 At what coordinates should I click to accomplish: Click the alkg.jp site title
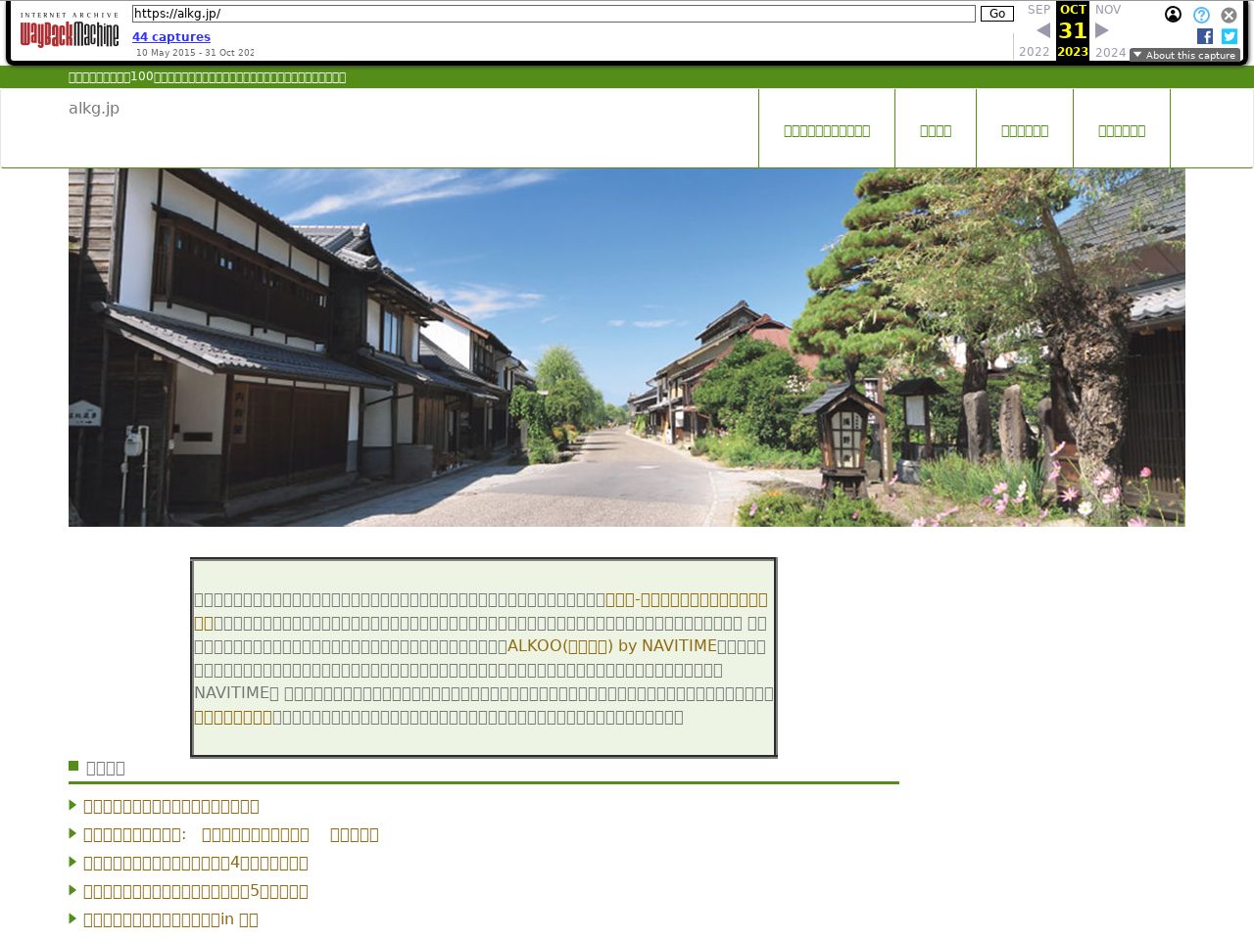(x=94, y=108)
